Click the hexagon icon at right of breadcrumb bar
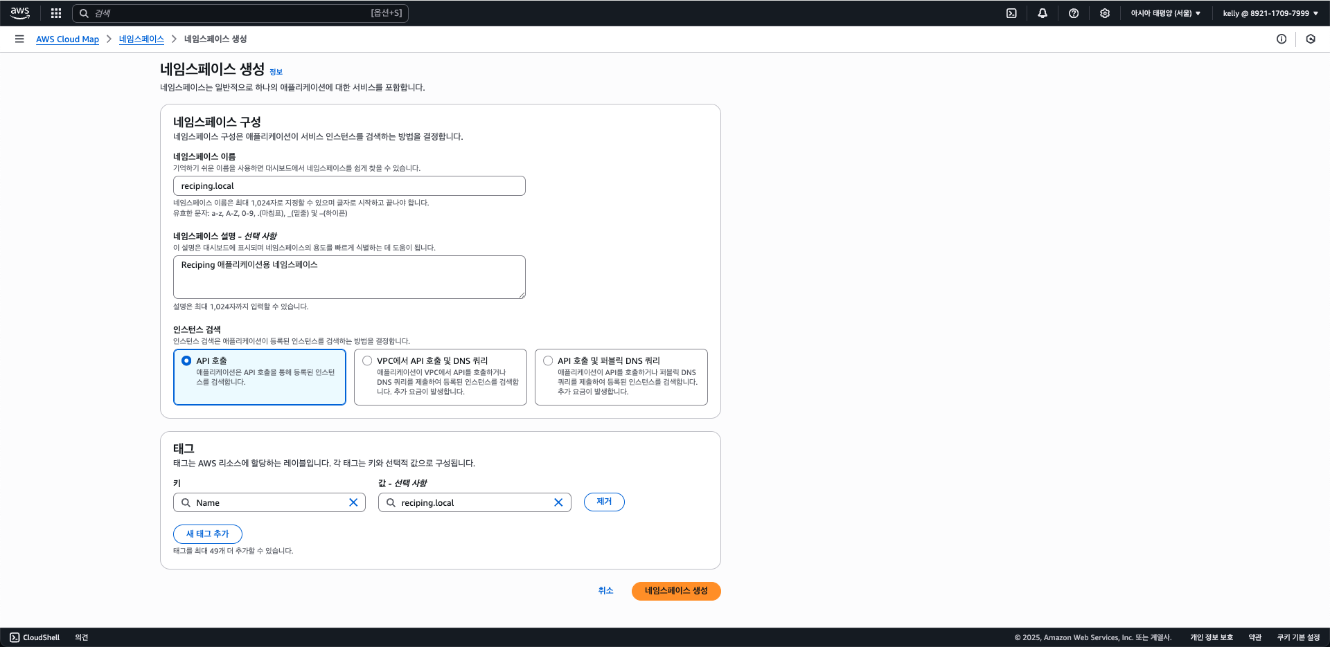The width and height of the screenshot is (1330, 647). point(1311,39)
